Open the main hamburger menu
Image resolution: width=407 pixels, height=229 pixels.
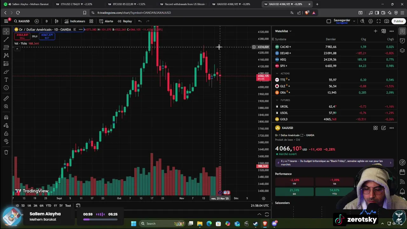click(x=6, y=21)
